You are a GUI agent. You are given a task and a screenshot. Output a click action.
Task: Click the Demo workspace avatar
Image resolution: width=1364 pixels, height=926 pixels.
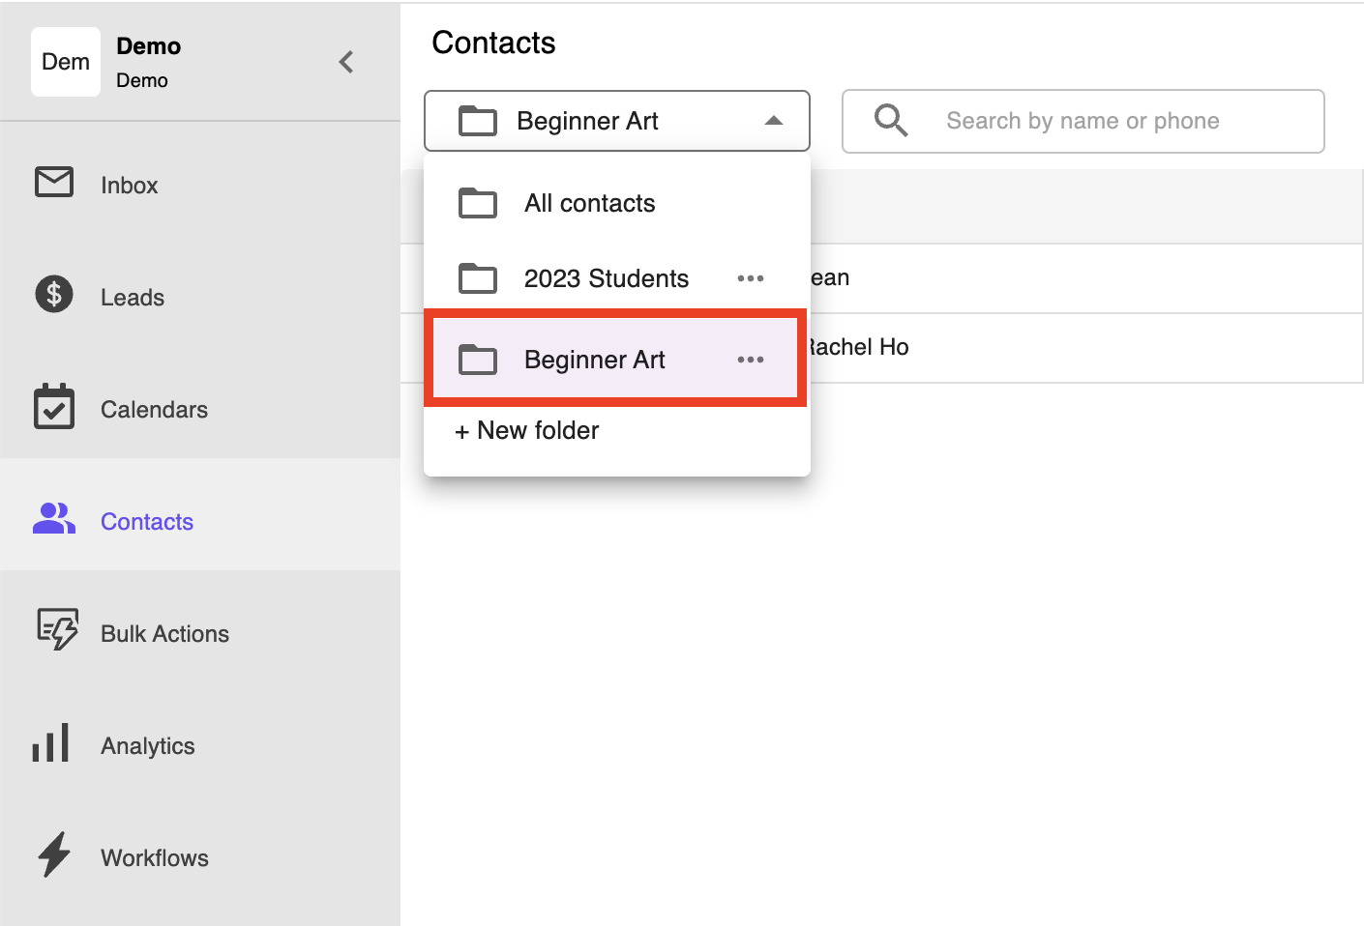tap(65, 61)
